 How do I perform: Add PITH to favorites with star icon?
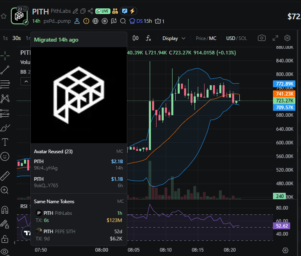point(4,16)
